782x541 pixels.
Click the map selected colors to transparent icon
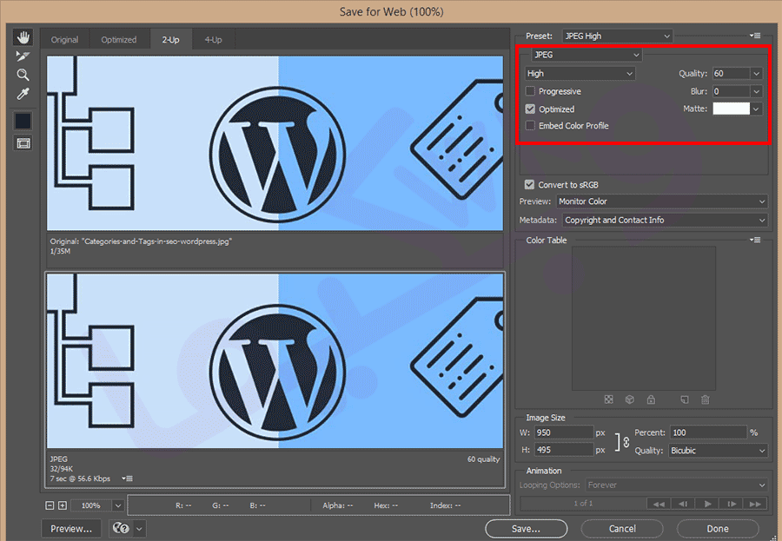pyautogui.click(x=608, y=399)
